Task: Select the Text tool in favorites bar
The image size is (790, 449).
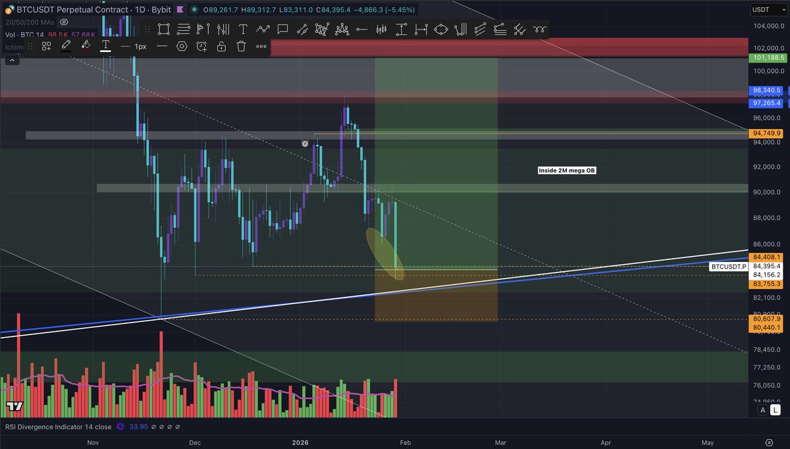Action: pos(243,29)
